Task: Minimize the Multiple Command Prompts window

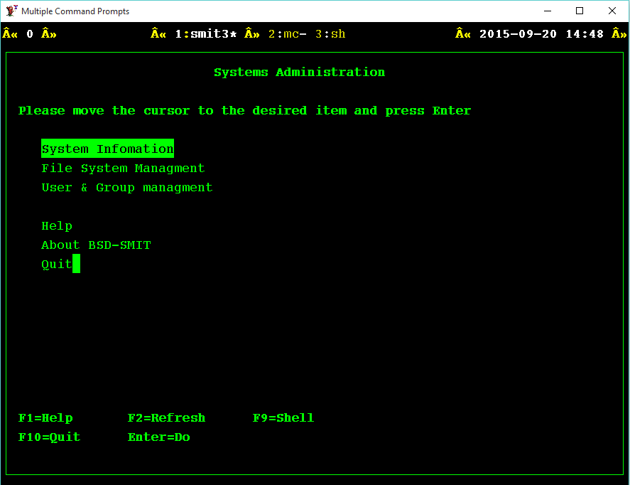Action: [547, 11]
